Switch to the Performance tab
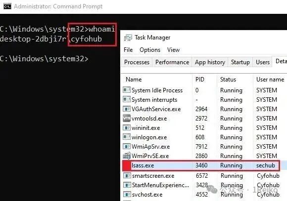The image size is (287, 201). point(172,62)
